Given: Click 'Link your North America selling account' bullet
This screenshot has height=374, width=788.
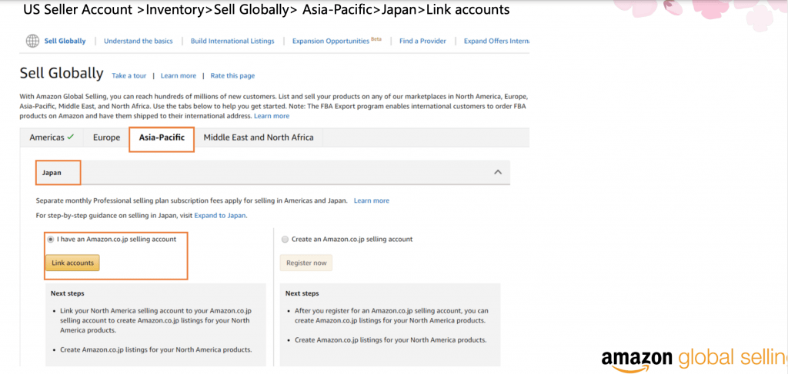Looking at the screenshot, I should pyautogui.click(x=155, y=321).
